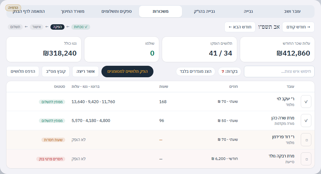Click the הדמיה badge
Screen dimensions: 321x174
(x=13, y=8)
